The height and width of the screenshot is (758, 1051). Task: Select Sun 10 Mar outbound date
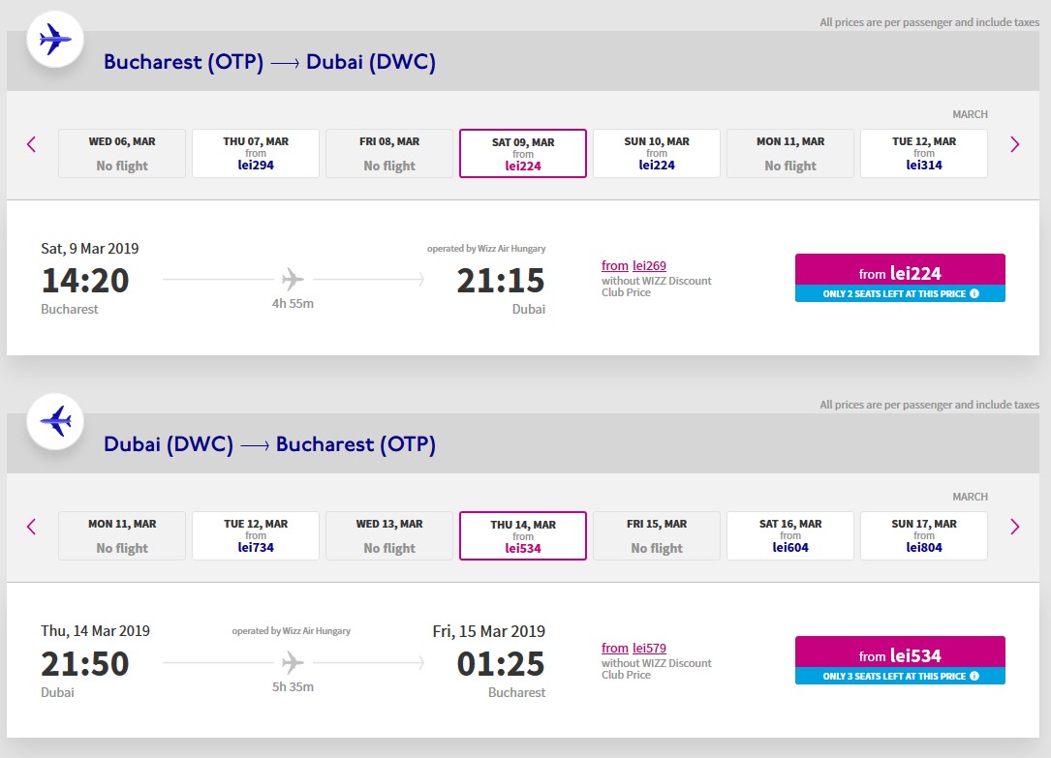point(656,153)
